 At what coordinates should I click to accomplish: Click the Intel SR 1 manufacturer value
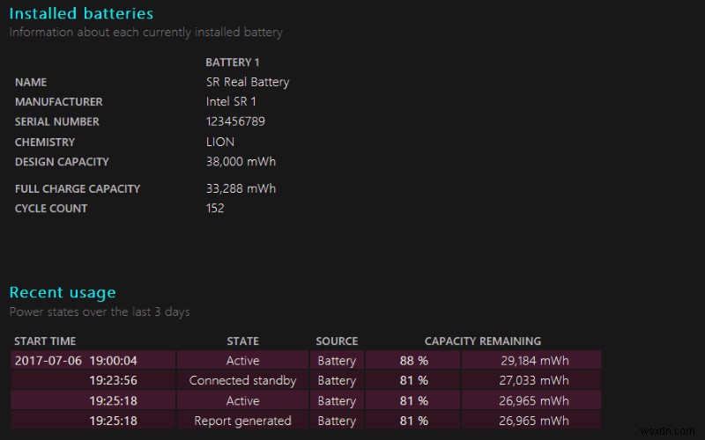click(x=231, y=102)
